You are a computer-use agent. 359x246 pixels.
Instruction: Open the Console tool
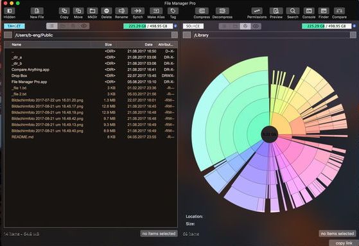tap(309, 11)
